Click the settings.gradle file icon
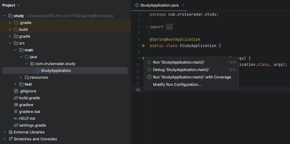 pos(16,125)
